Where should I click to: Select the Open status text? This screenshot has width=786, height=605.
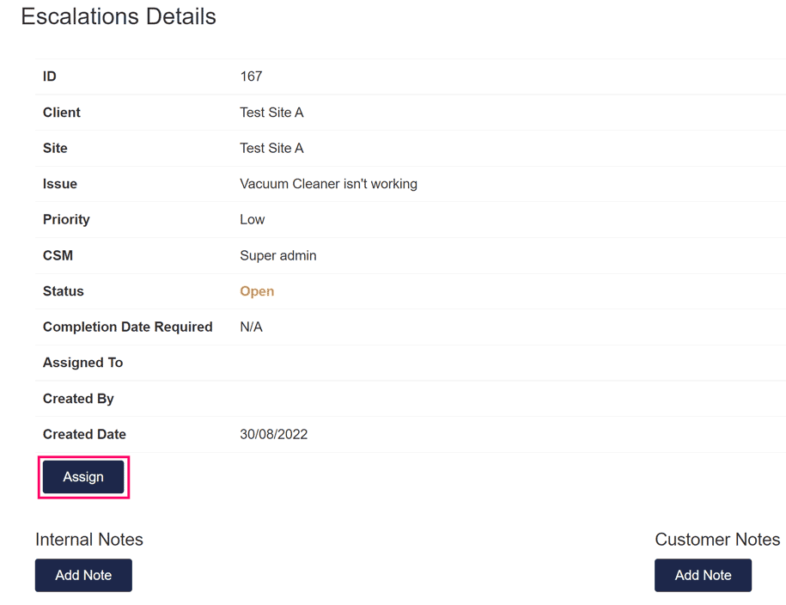257,291
